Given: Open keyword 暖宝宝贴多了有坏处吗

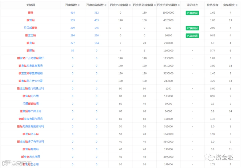Looking at the screenshot, I should 31,141.
